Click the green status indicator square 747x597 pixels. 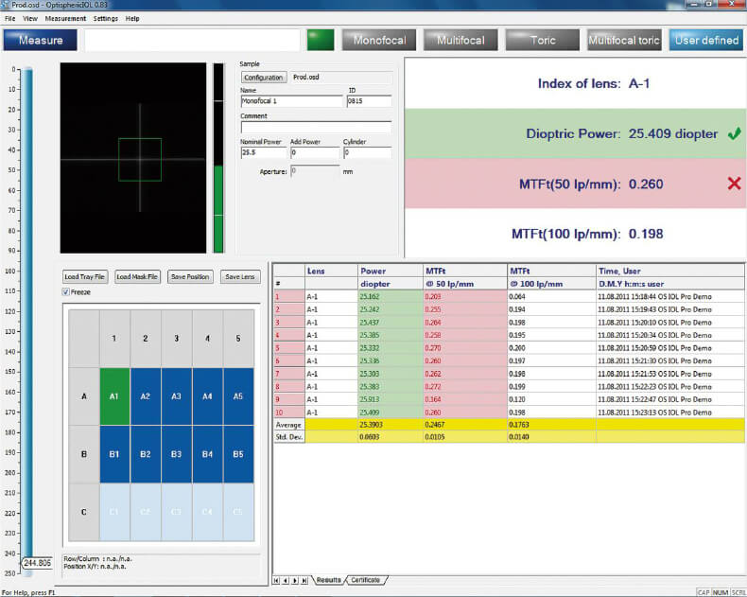(x=321, y=40)
